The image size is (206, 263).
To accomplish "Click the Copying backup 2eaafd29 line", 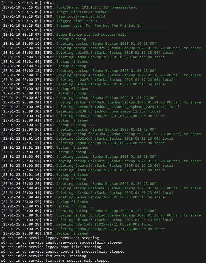I will coord(128,48).
